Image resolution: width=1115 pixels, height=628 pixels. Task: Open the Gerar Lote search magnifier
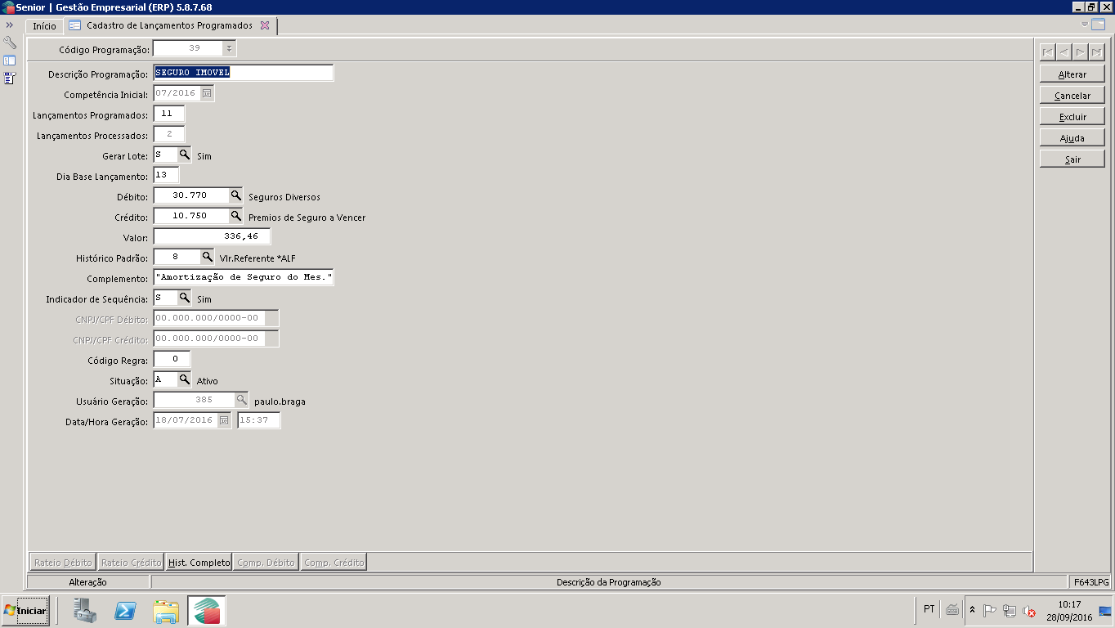(185, 155)
